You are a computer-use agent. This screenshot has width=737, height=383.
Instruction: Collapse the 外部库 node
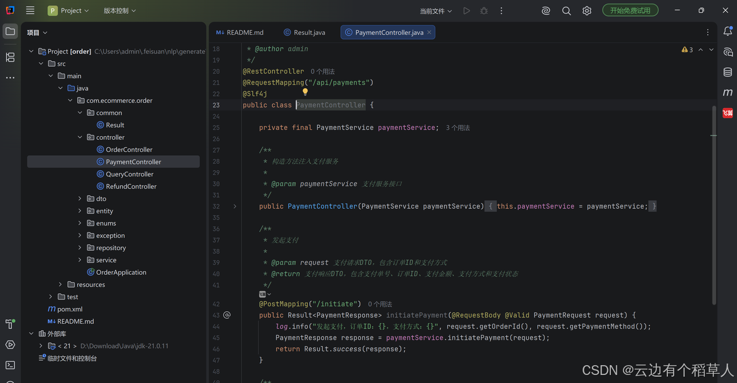tap(31, 334)
